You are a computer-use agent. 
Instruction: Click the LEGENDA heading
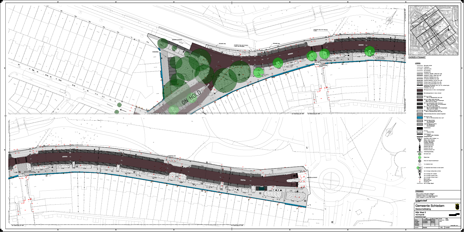pos(418,63)
